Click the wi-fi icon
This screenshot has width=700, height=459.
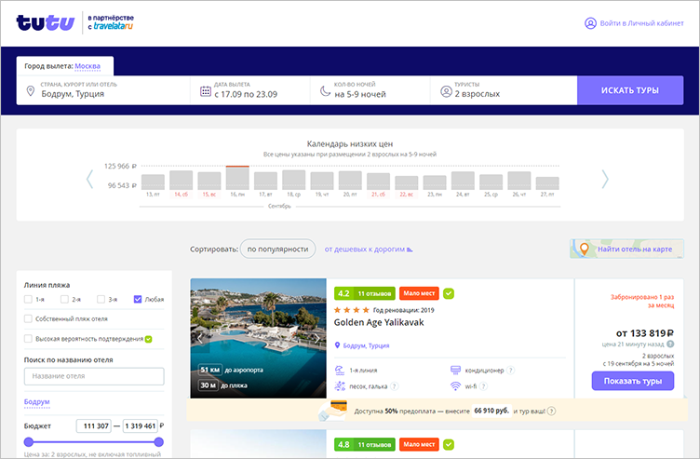[x=455, y=386]
